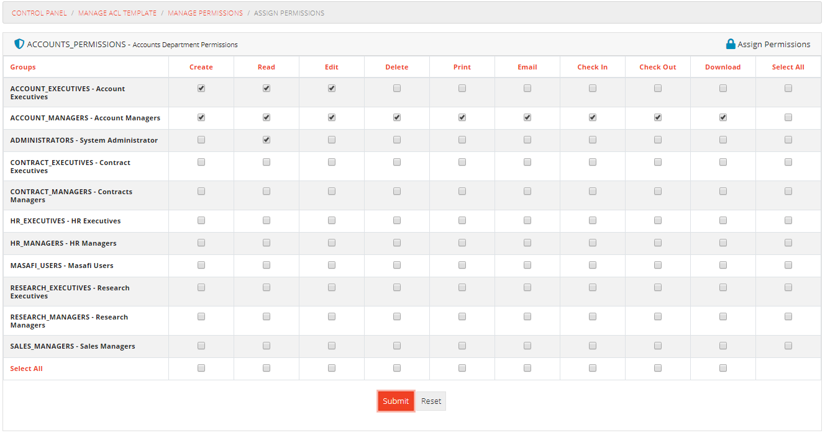Uncheck Read for ACCOUNT_EXECUTIVES
This screenshot has height=438, width=825.
coord(267,89)
